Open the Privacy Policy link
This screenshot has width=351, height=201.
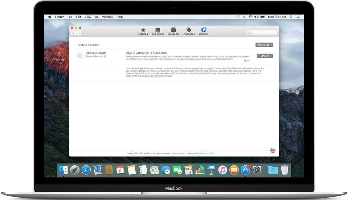[x=178, y=153]
